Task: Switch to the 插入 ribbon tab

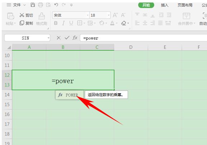Action: point(165,5)
